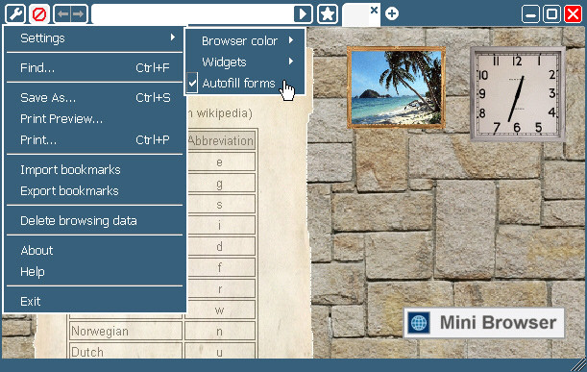Click Export bookmarks menu entry
Image resolution: width=587 pixels, height=372 pixels.
tap(95, 190)
